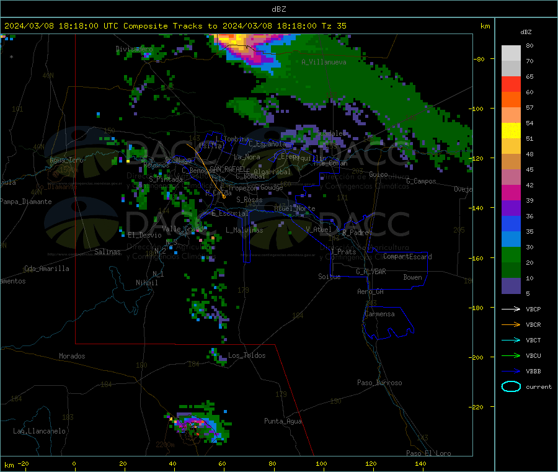Click the '100' km tick on the bottom axis

321,463
